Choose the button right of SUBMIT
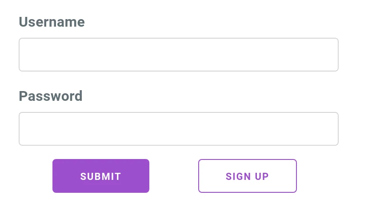372x211 pixels. 248,176
